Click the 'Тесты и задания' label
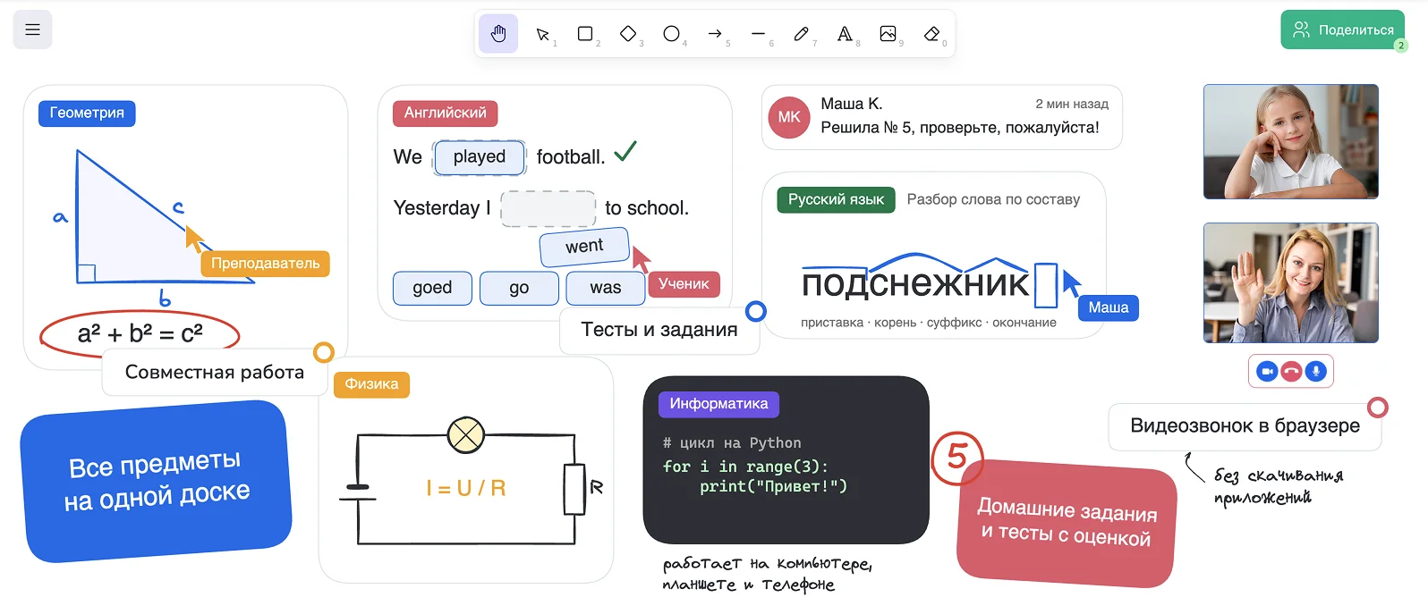 pyautogui.click(x=659, y=330)
